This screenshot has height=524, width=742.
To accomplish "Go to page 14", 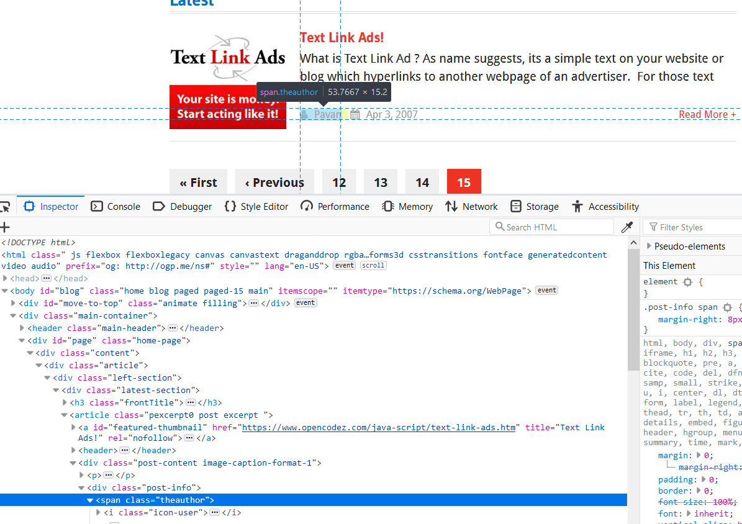I will point(422,183).
